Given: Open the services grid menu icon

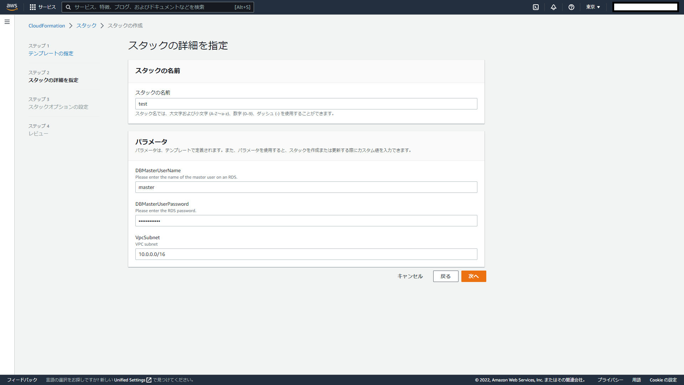Looking at the screenshot, I should 33,7.
